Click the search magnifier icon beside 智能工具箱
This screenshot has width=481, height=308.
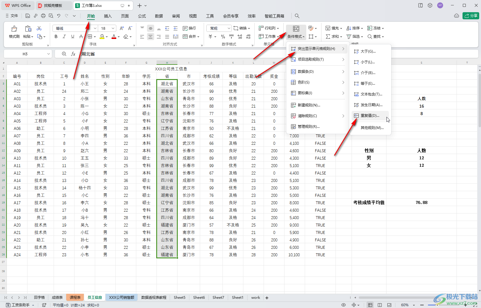coord(297,16)
